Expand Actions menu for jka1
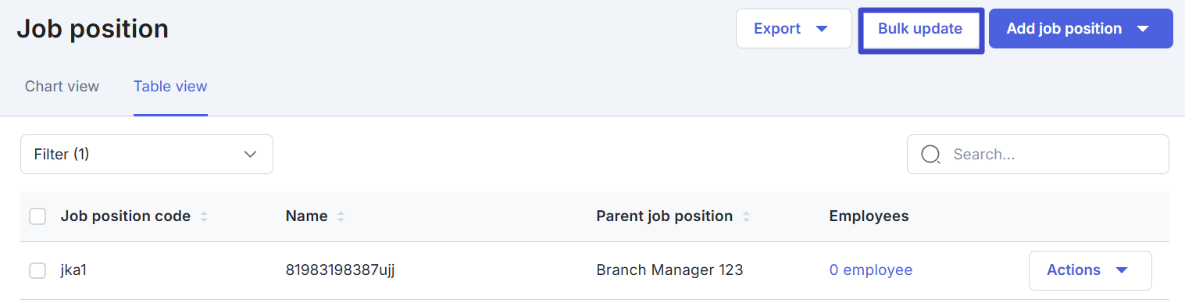Image resolution: width=1185 pixels, height=307 pixels. [x=1090, y=270]
